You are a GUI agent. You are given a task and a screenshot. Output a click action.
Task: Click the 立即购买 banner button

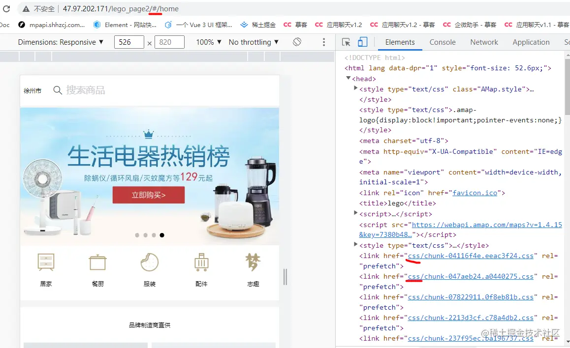coord(148,195)
